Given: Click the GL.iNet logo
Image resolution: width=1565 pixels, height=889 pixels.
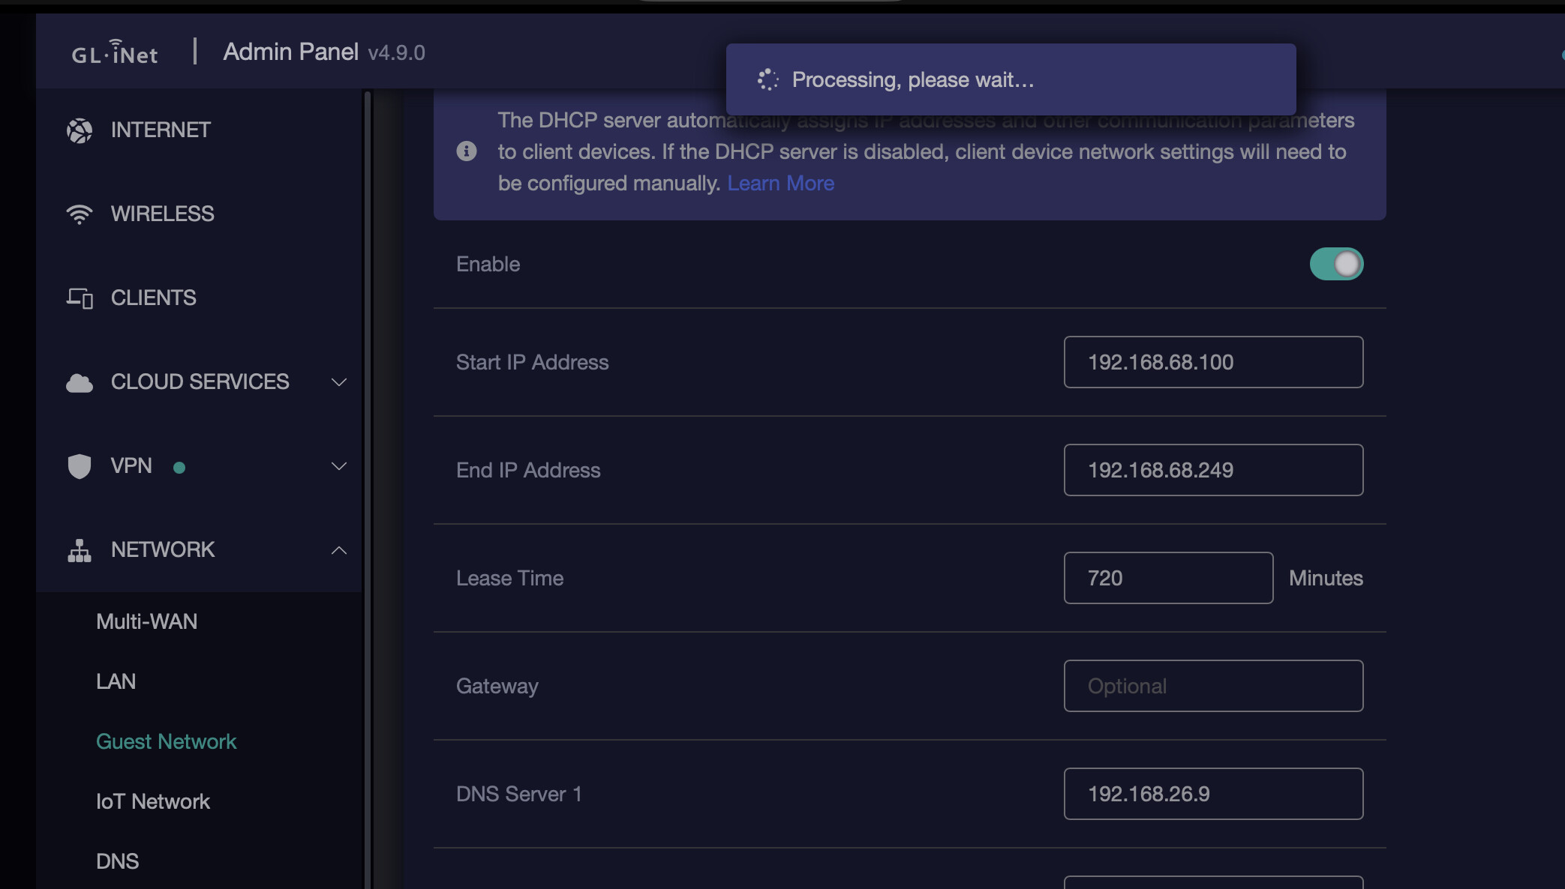Looking at the screenshot, I should tap(115, 52).
